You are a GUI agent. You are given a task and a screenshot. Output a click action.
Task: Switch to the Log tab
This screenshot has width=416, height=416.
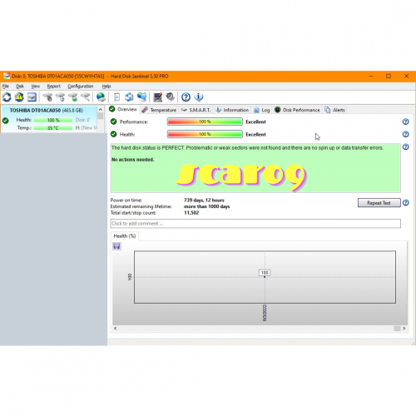coord(261,110)
